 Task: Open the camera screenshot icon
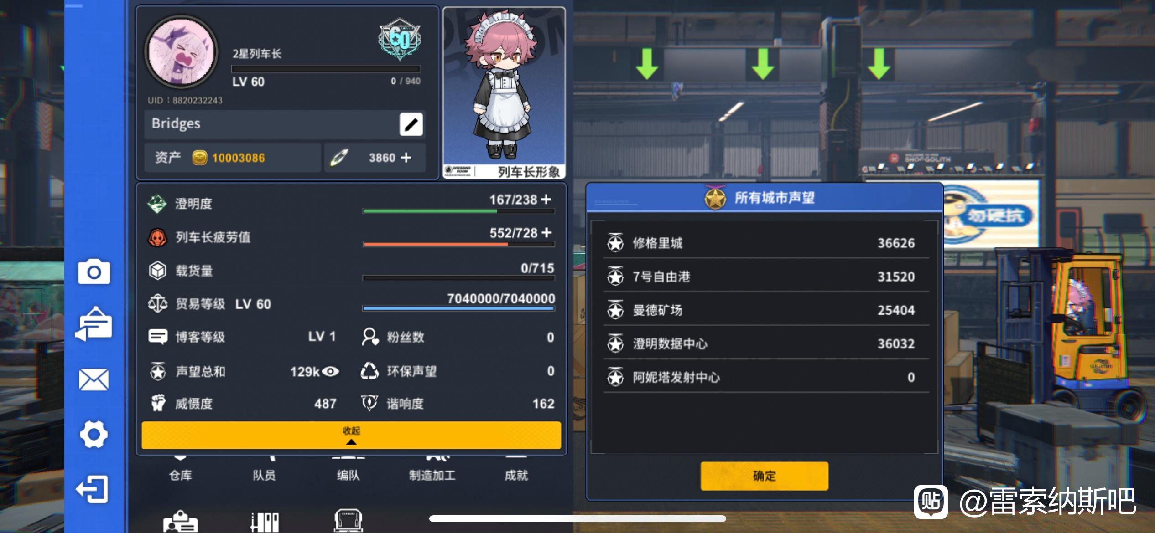[94, 272]
